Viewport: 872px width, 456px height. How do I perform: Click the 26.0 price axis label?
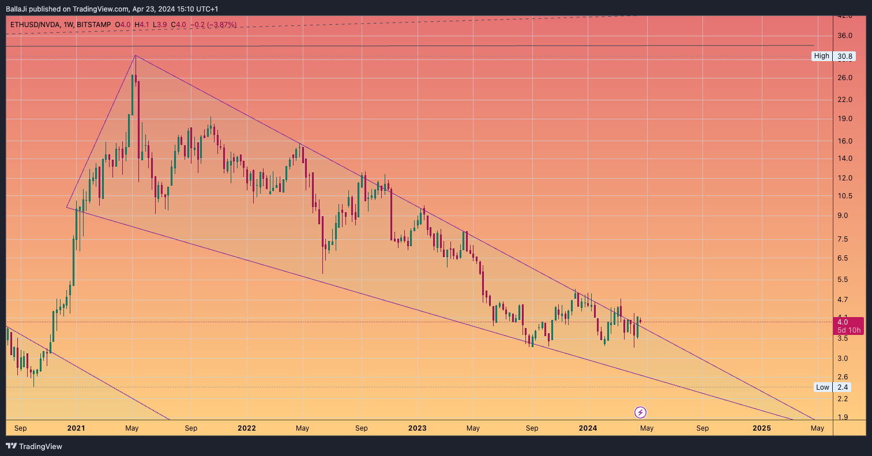pyautogui.click(x=845, y=78)
